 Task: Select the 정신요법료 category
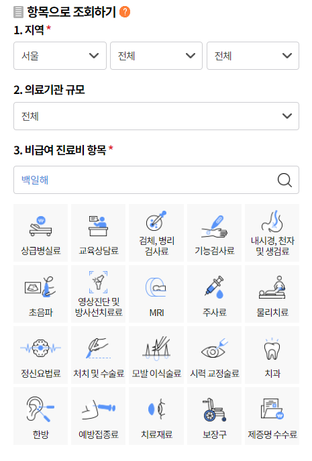(x=40, y=355)
